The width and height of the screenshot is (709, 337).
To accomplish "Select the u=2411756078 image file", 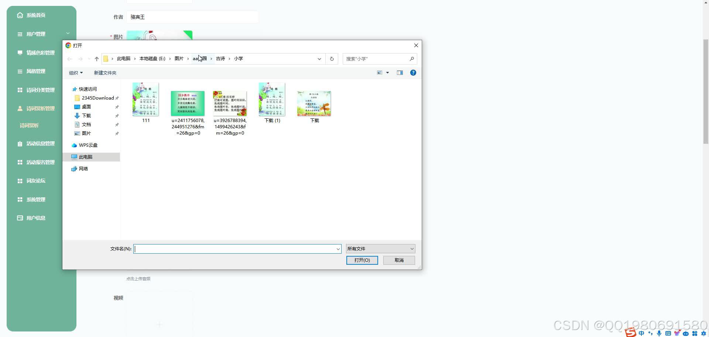I will (188, 113).
